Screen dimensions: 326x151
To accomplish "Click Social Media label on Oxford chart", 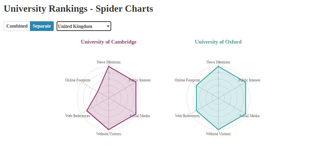I will pos(249,116).
